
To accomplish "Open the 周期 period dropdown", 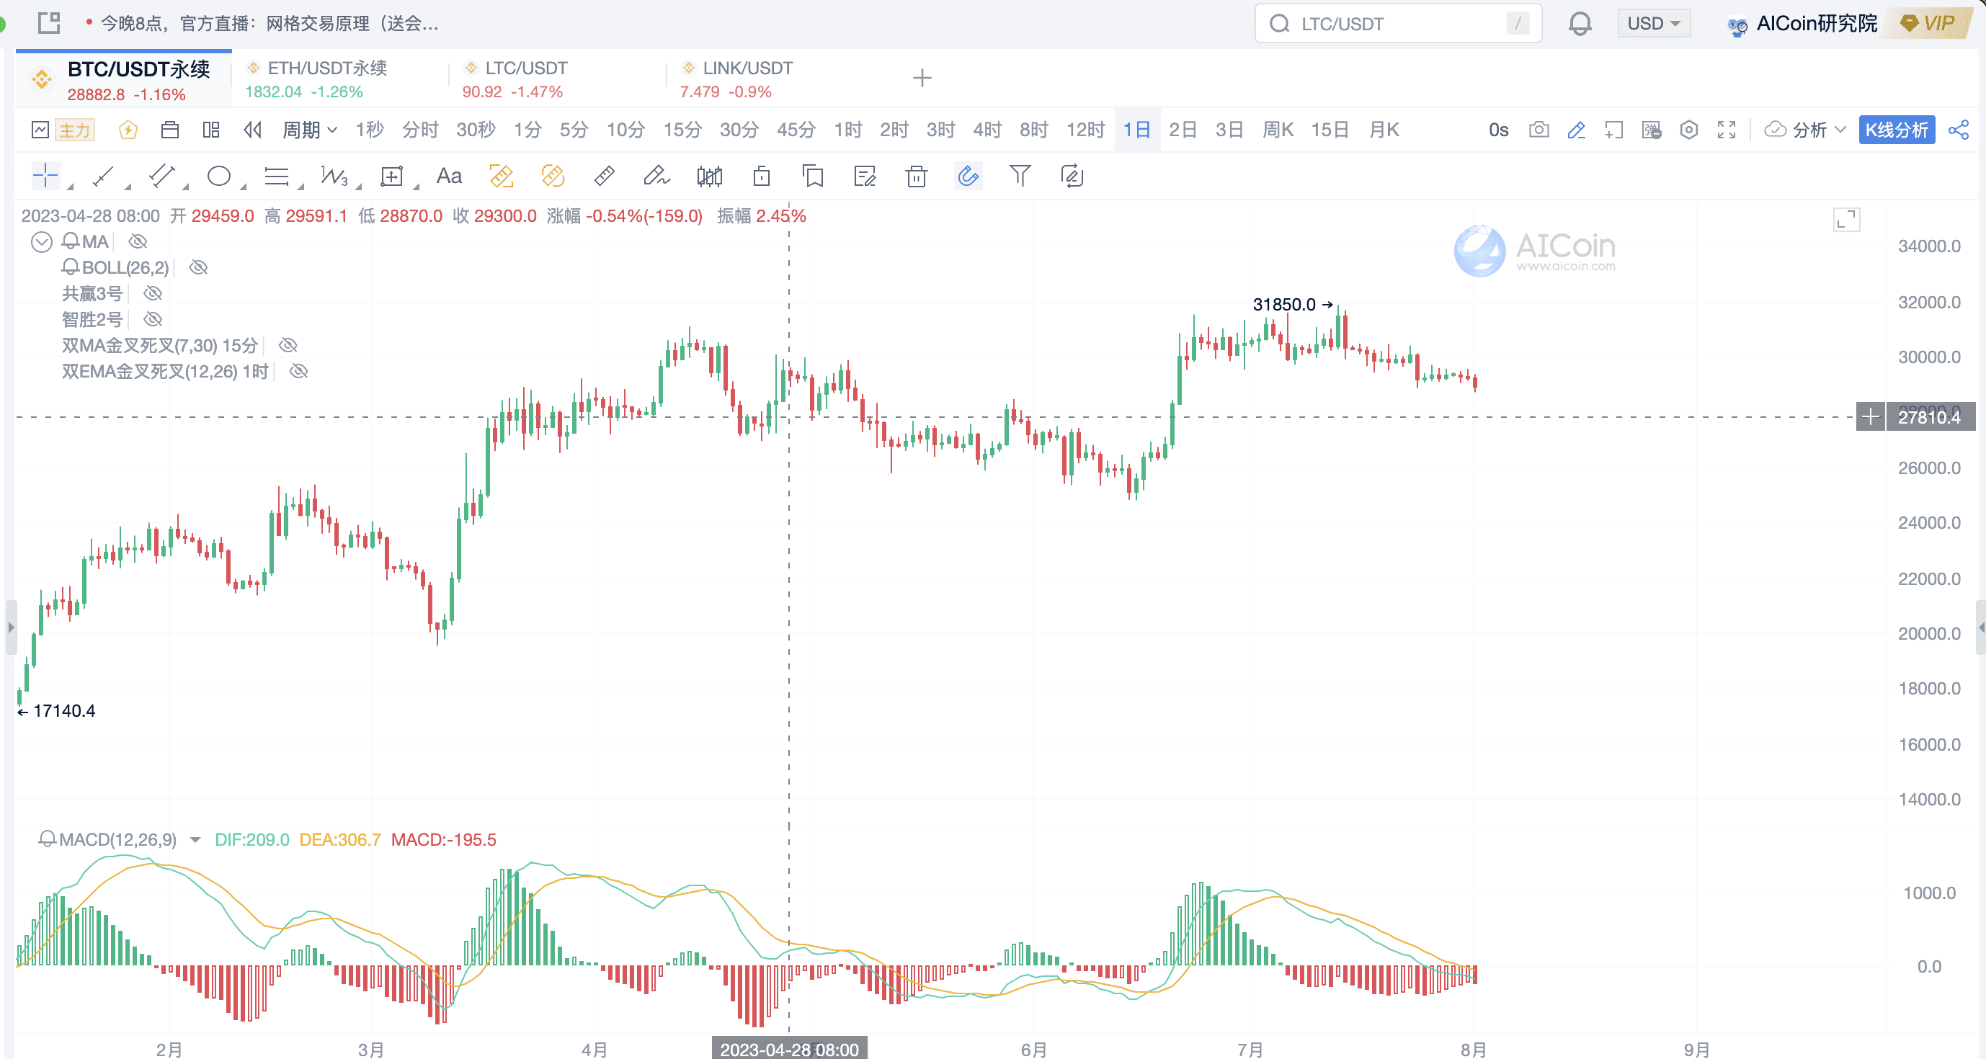I will (309, 130).
